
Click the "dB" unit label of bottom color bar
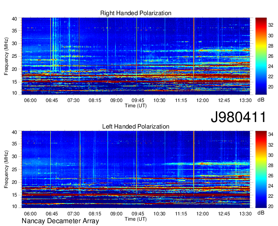point(261,212)
